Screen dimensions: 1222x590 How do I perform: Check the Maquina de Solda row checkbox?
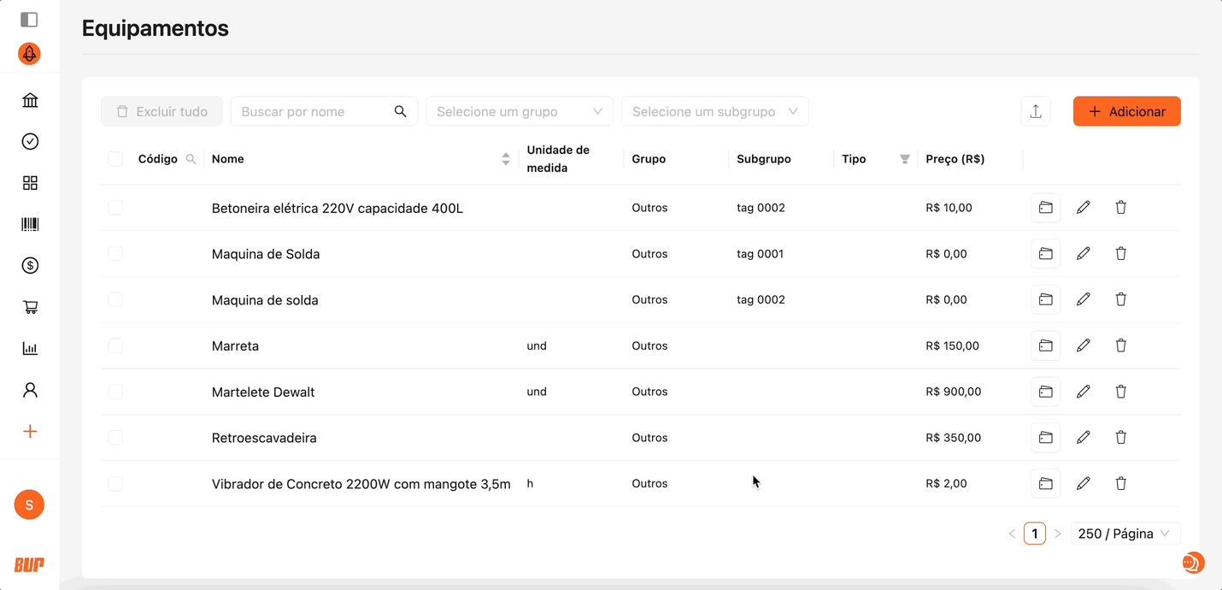pos(115,254)
